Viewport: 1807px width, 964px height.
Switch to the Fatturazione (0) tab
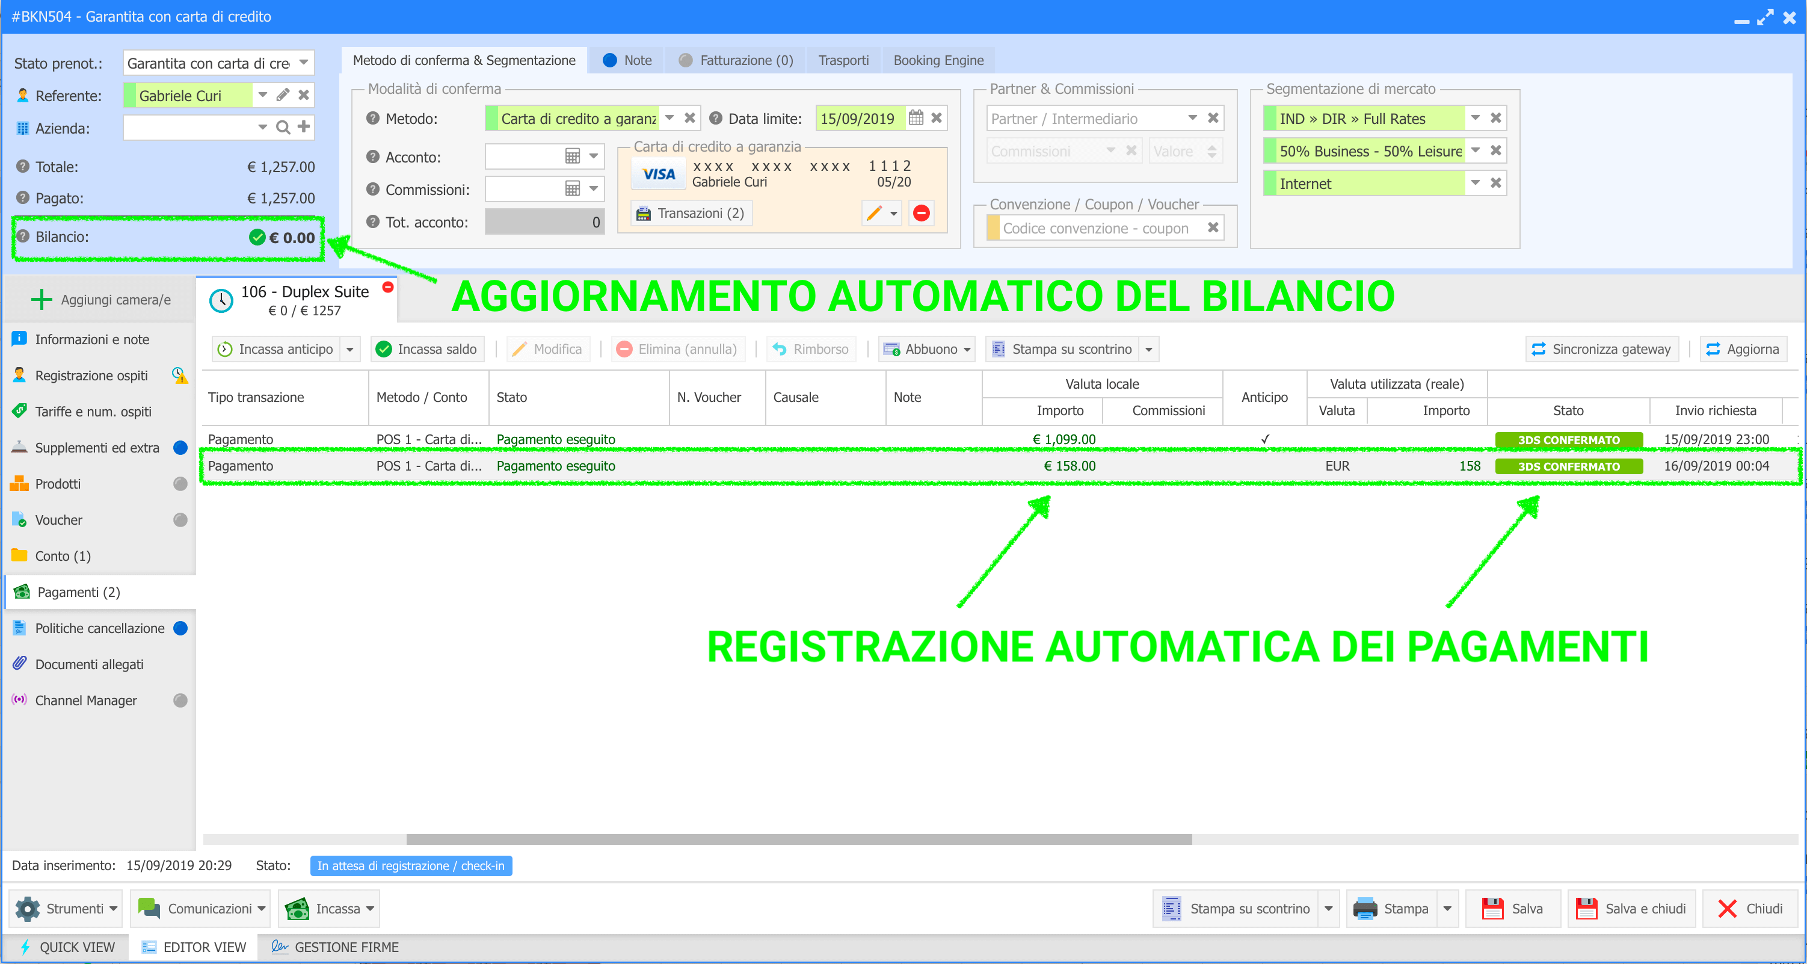coord(736,60)
